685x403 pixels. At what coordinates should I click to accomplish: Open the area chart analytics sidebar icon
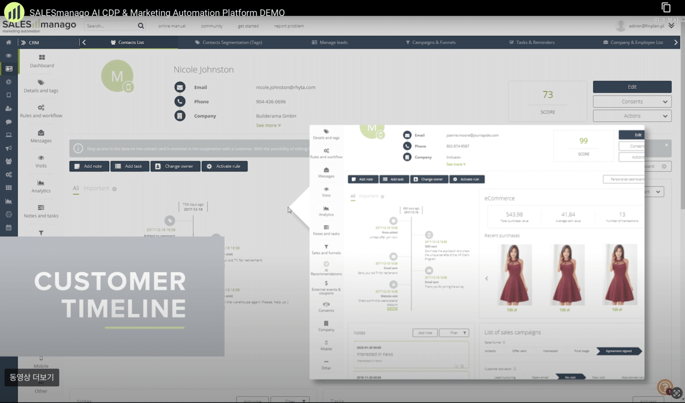point(8,201)
